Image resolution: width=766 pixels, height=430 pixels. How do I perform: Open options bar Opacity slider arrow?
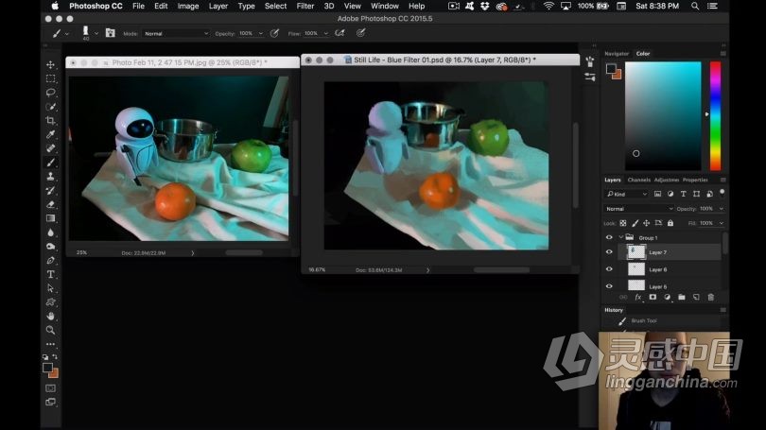pos(261,34)
